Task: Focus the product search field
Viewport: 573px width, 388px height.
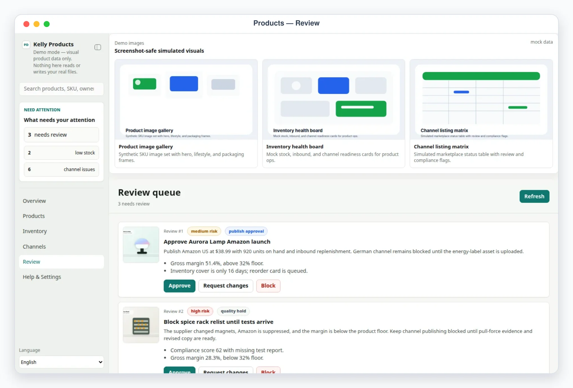Action: (x=61, y=89)
